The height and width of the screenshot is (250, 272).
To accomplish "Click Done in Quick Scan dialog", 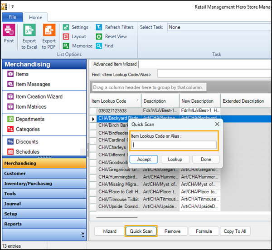I will point(206,160).
